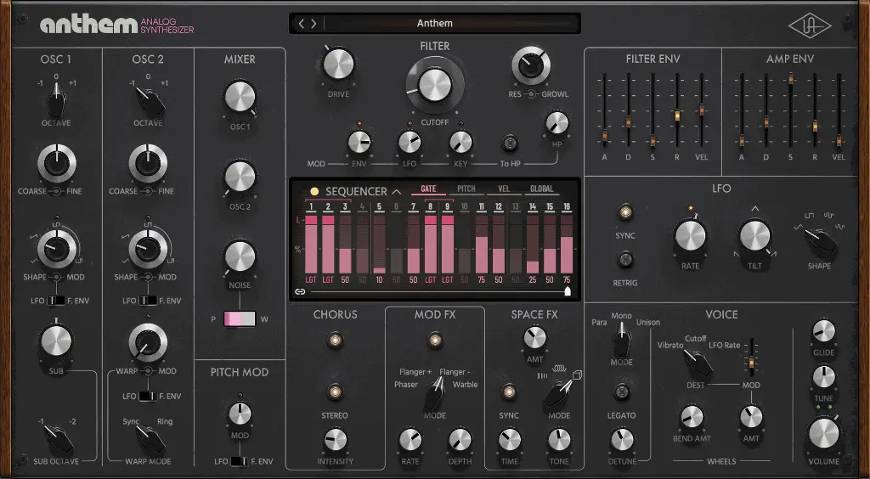870x479 pixels.
Task: Click the Pitch Mod knob
Action: [240, 414]
